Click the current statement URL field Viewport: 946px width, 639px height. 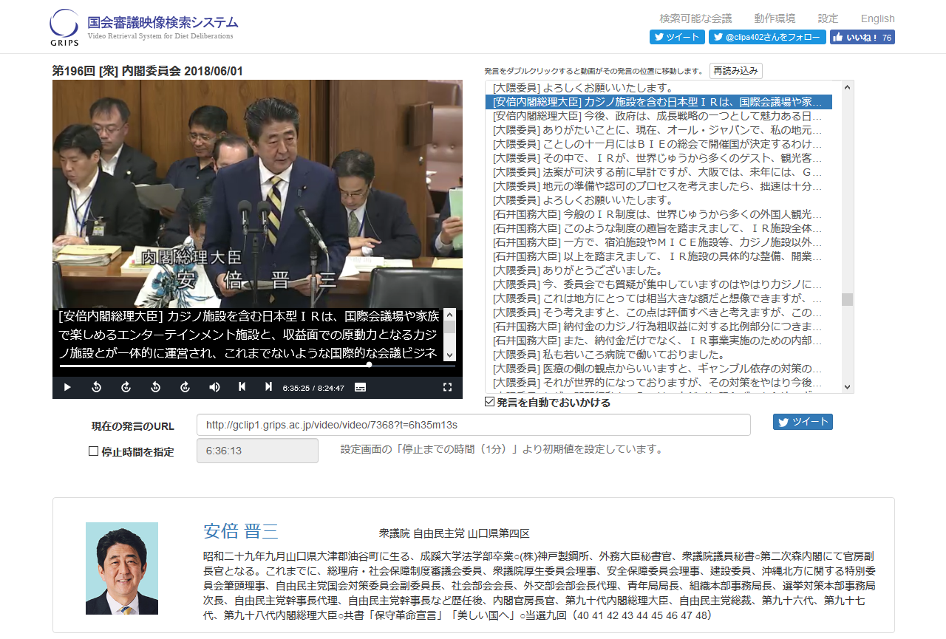click(x=473, y=425)
